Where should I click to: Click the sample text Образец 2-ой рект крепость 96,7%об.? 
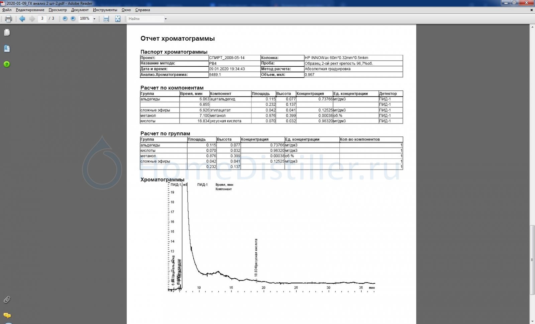[339, 63]
